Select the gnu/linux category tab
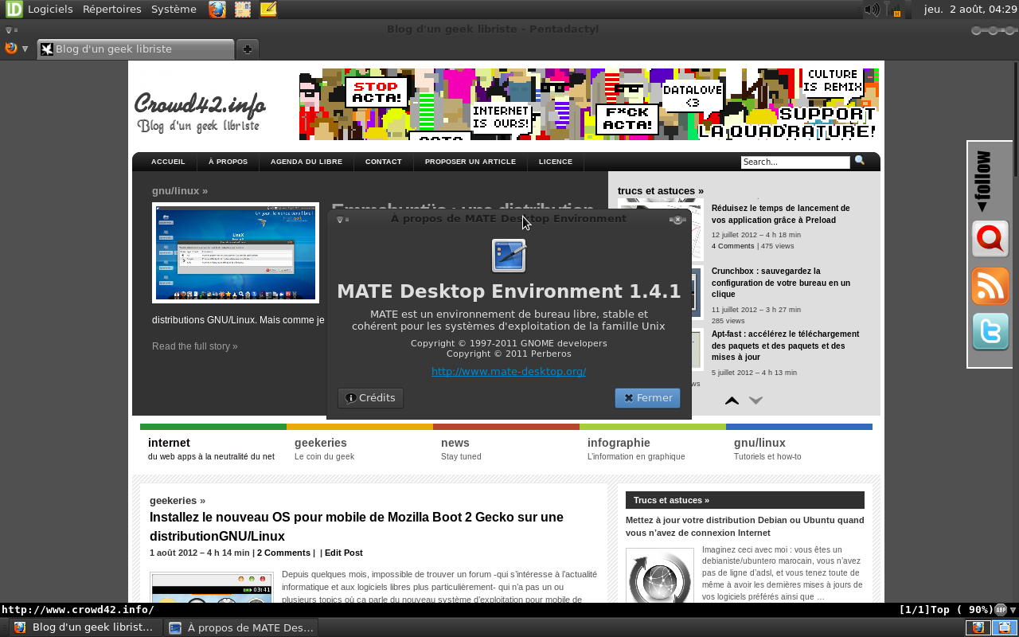The height and width of the screenshot is (637, 1019). (x=798, y=449)
